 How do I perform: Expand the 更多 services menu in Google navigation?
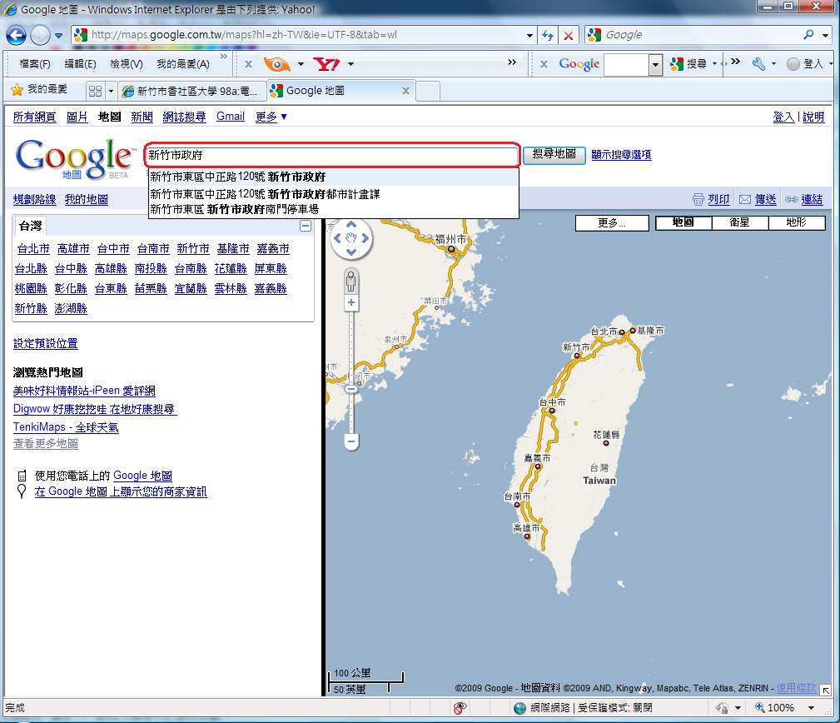tap(271, 117)
